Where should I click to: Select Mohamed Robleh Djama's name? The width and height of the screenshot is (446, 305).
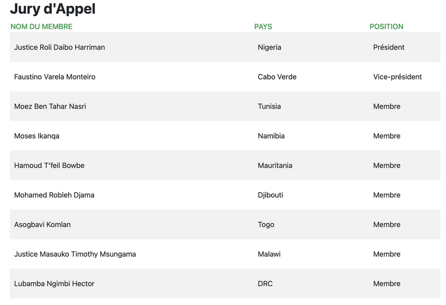[54, 195]
